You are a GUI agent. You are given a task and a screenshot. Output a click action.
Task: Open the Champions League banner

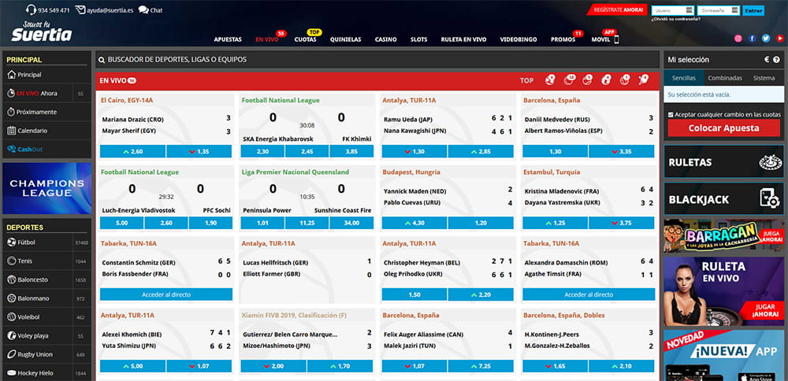tap(47, 188)
